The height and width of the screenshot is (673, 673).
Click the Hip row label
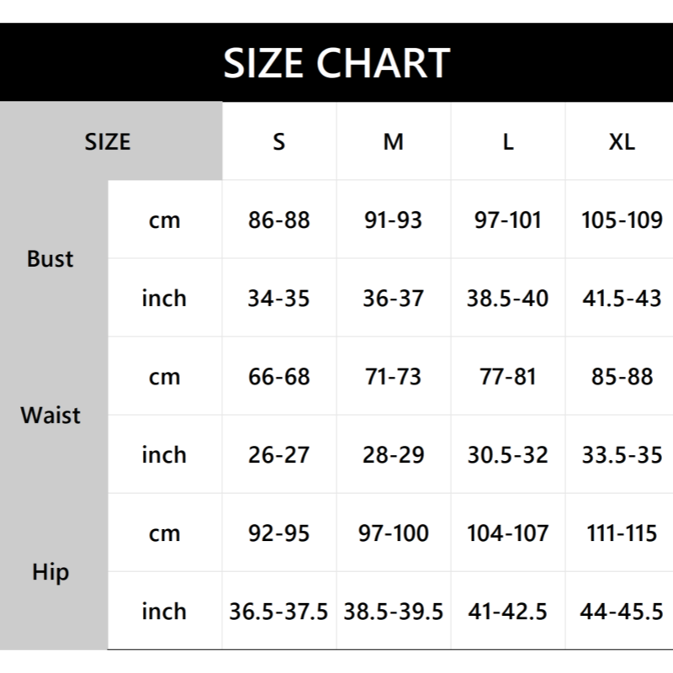click(x=50, y=573)
